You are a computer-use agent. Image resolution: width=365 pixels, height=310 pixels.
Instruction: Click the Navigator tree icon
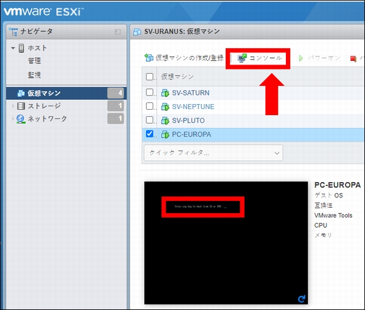pos(13,32)
